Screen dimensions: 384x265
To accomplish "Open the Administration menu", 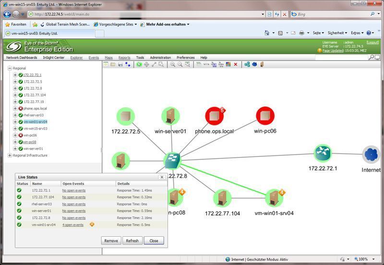I will tap(160, 58).
